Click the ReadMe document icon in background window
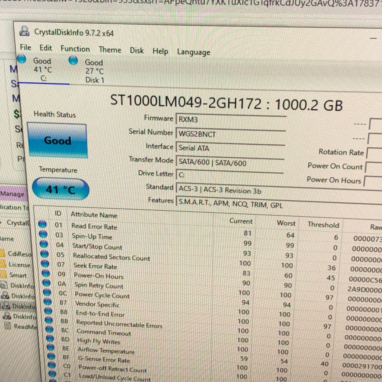382x382 pixels. pyautogui.click(x=8, y=326)
